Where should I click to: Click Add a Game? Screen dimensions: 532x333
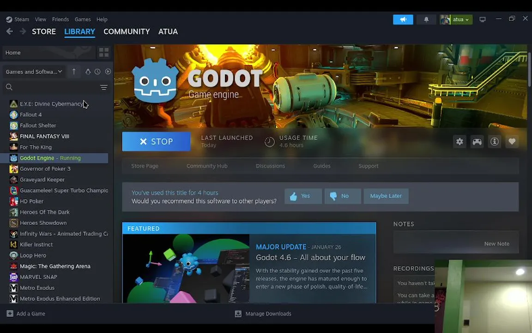click(x=26, y=314)
